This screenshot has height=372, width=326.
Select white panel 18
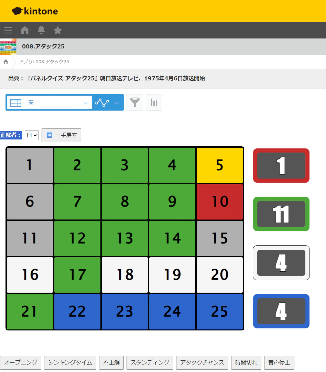click(125, 275)
